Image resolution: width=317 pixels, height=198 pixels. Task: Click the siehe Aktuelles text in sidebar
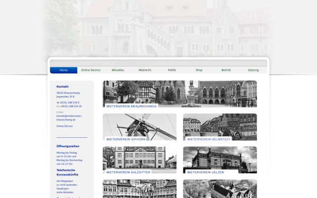[x=65, y=192]
